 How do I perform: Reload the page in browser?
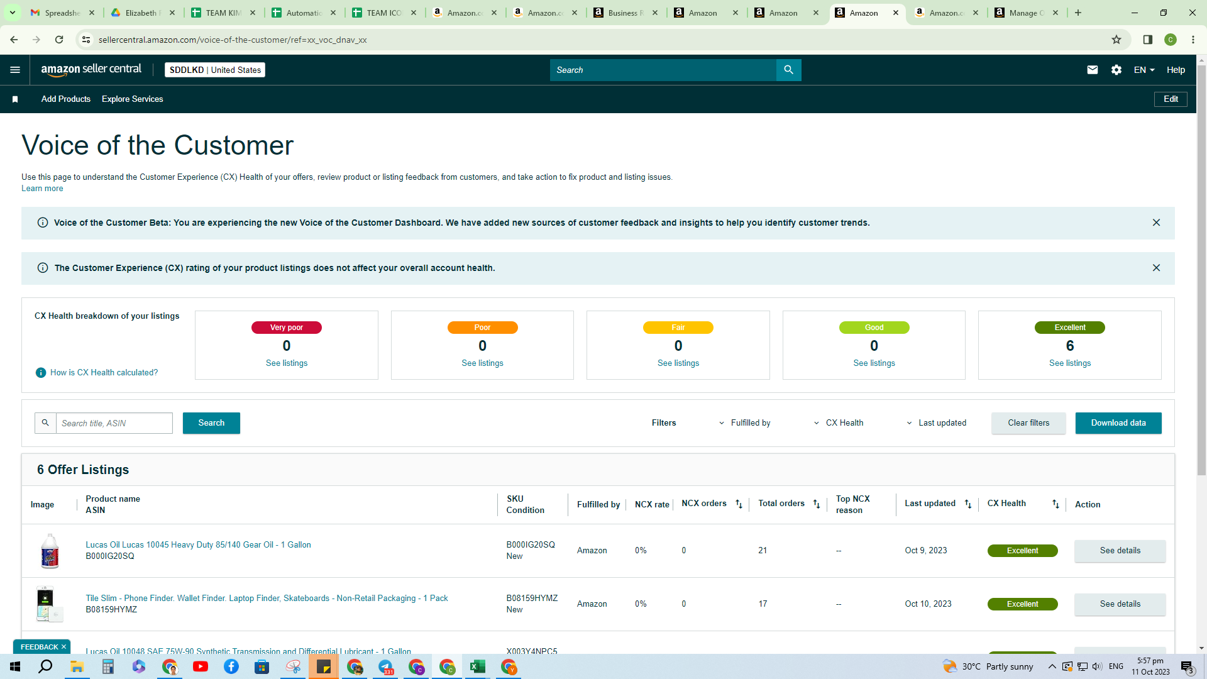59,40
